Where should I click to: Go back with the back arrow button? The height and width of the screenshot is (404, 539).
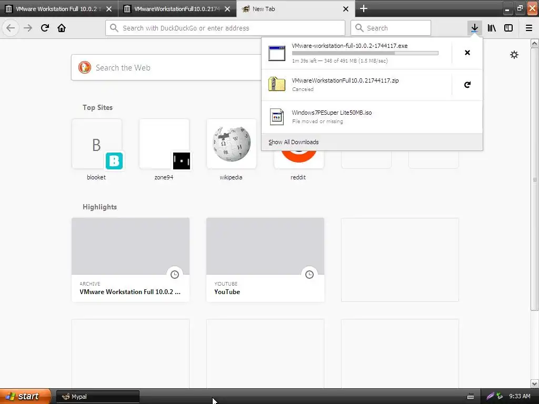(x=11, y=28)
